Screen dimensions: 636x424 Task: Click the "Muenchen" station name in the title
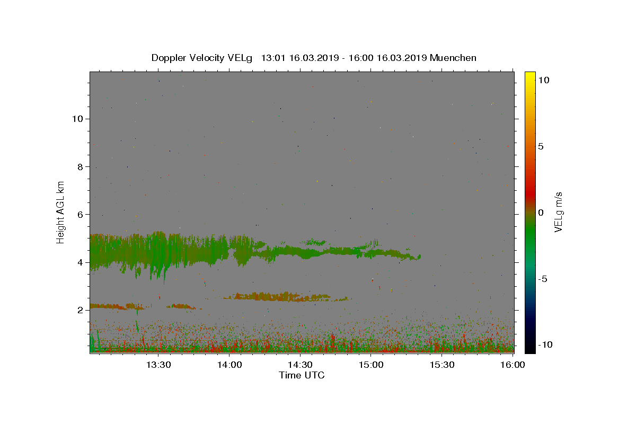[x=453, y=58]
